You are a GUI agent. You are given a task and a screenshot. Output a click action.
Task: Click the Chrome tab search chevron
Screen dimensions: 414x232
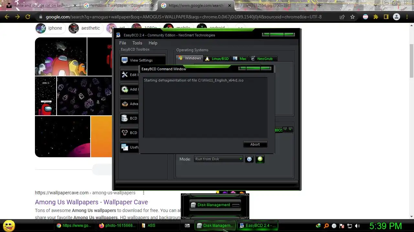pyautogui.click(x=375, y=5)
